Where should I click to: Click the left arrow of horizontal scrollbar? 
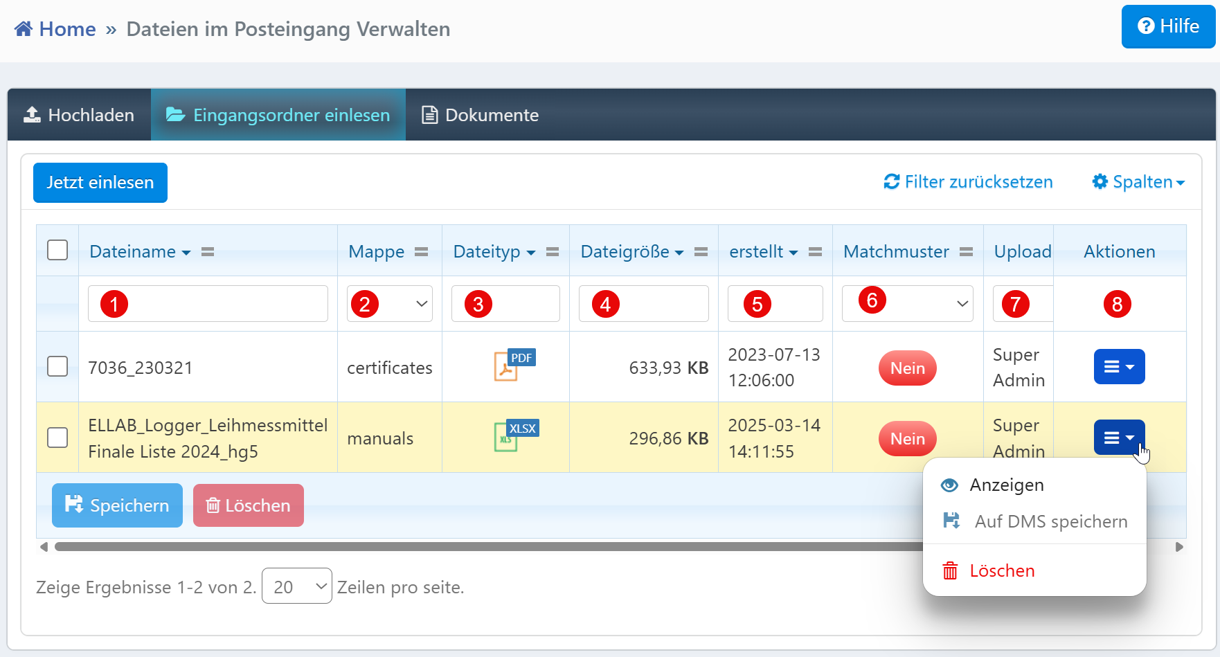click(x=44, y=547)
